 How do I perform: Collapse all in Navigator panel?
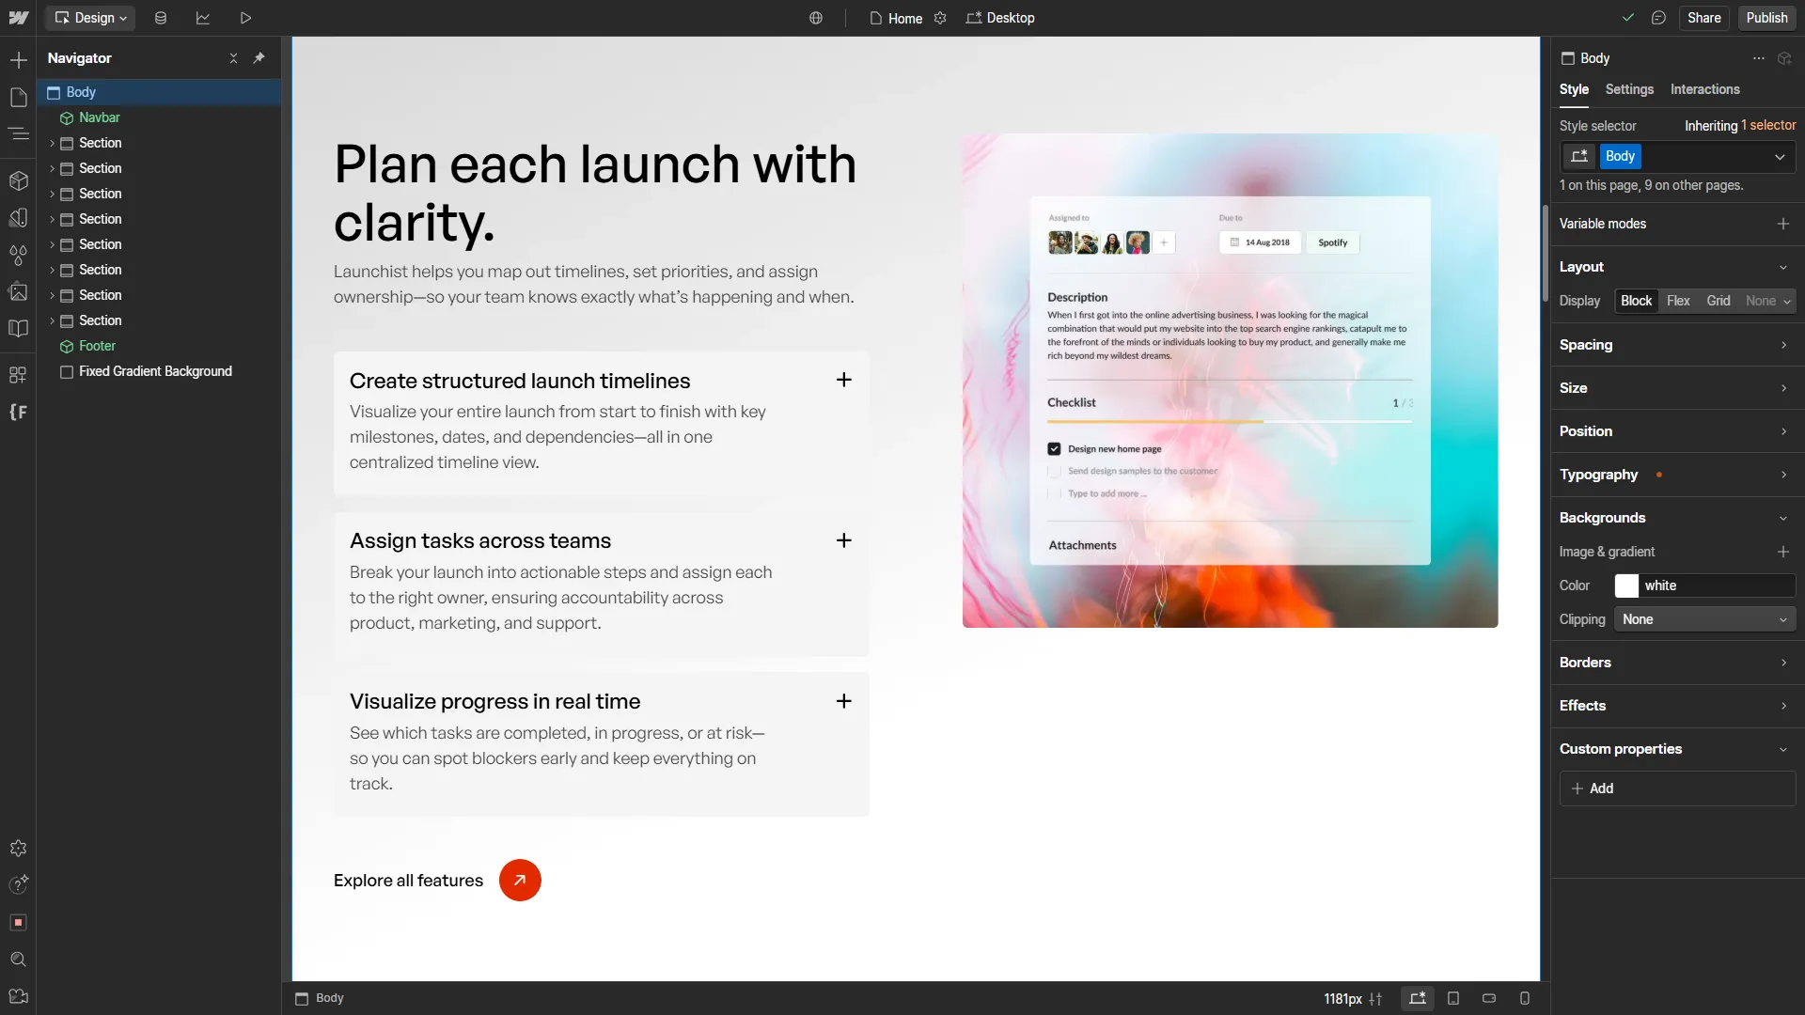[233, 58]
